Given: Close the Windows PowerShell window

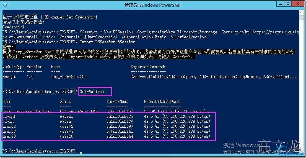Looking at the screenshot, I should point(297,4).
